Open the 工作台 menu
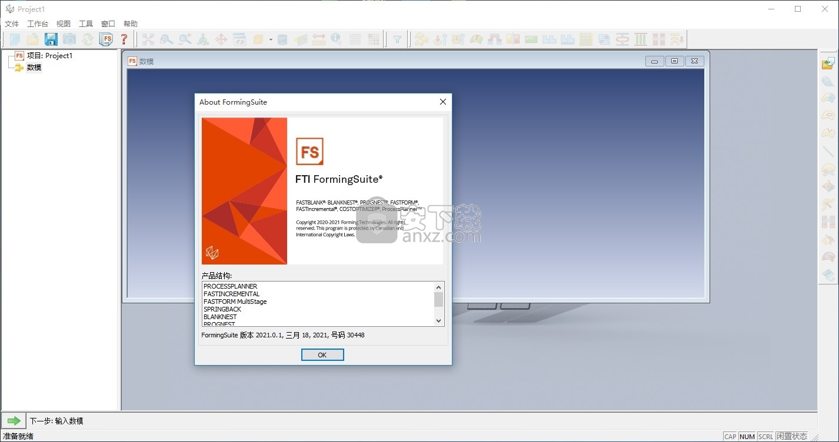839x442 pixels. tap(38, 24)
